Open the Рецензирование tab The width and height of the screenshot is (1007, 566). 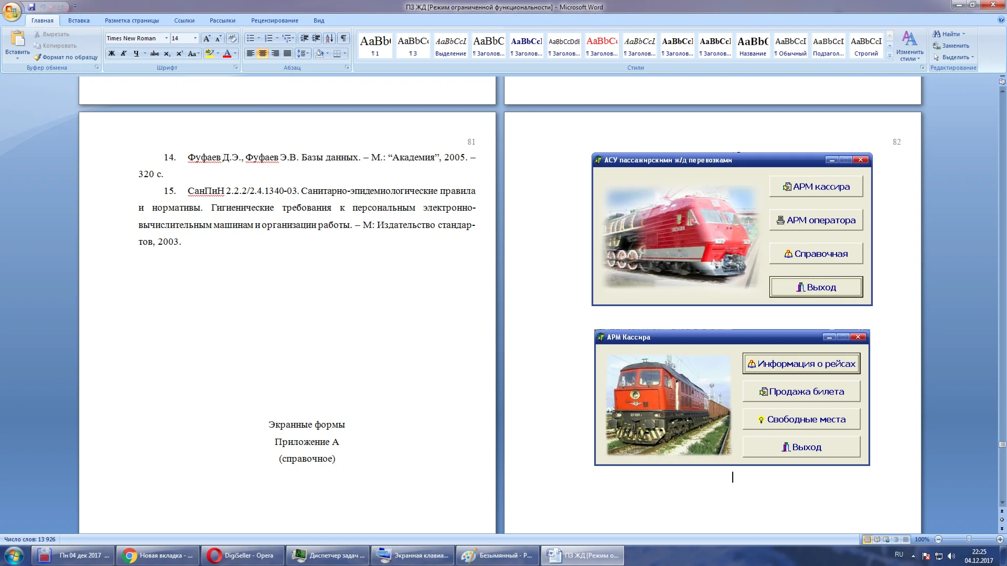point(274,20)
